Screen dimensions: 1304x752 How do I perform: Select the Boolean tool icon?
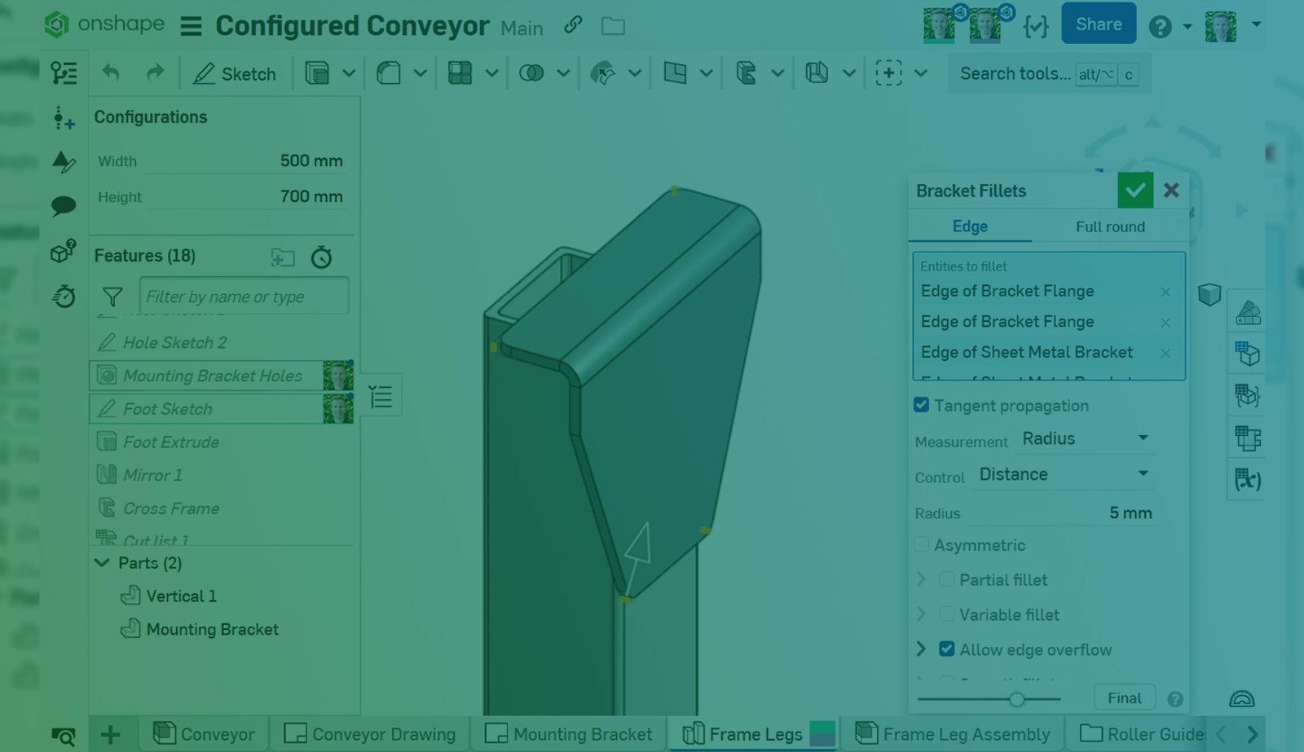pos(531,73)
